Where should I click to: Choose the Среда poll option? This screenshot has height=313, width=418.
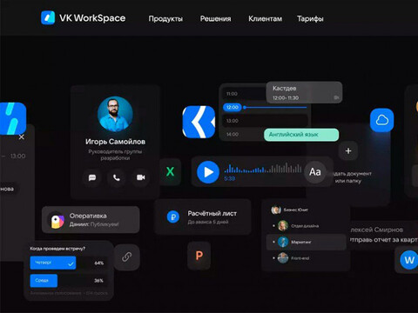[44, 281]
